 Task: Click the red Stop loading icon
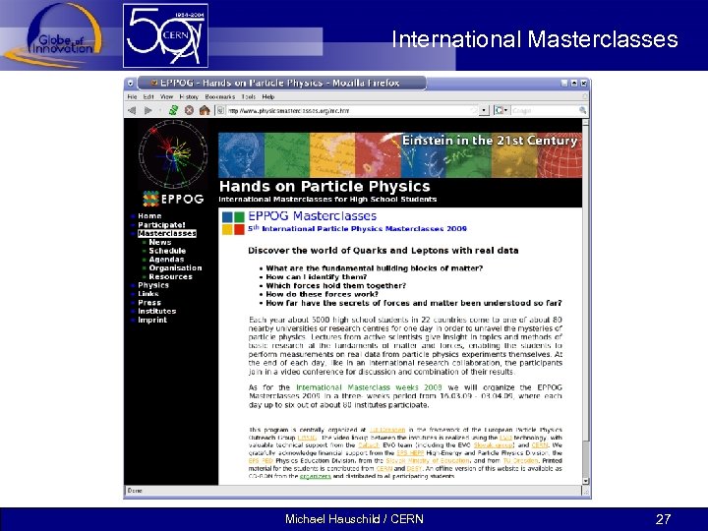click(189, 110)
